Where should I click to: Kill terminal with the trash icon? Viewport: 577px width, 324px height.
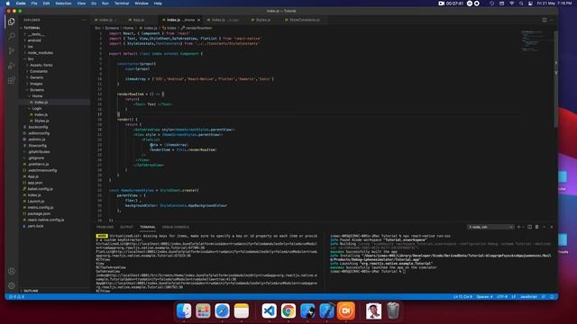tap(537, 227)
